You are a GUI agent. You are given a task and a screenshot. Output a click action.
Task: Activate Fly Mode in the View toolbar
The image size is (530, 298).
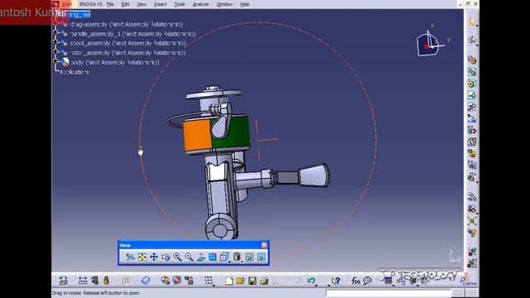[x=130, y=257]
